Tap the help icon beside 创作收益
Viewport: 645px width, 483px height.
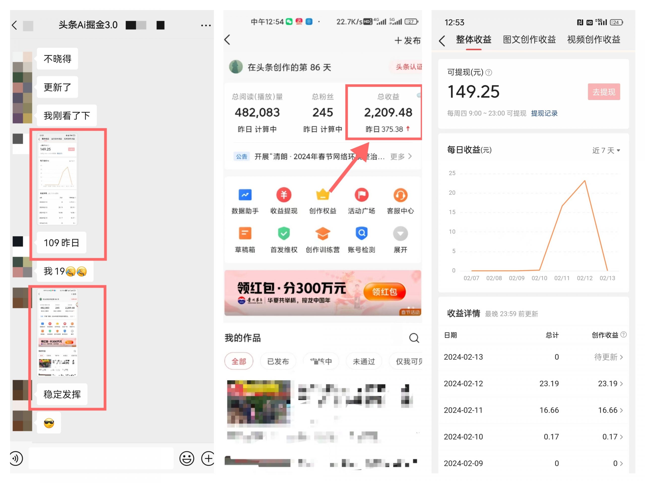(x=623, y=335)
